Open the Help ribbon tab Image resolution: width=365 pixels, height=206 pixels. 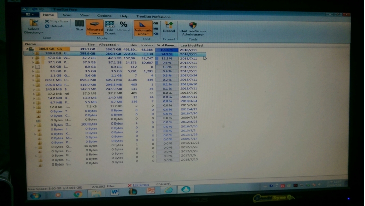pos(124,16)
